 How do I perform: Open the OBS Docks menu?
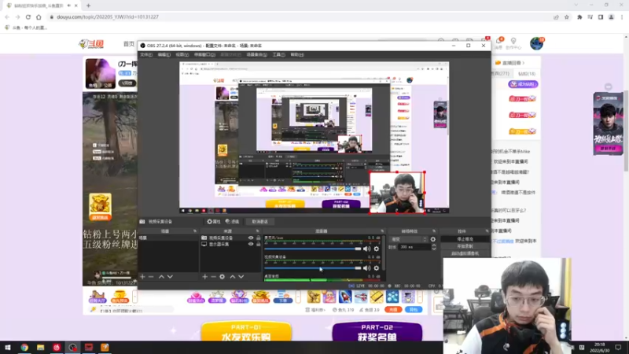204,54
